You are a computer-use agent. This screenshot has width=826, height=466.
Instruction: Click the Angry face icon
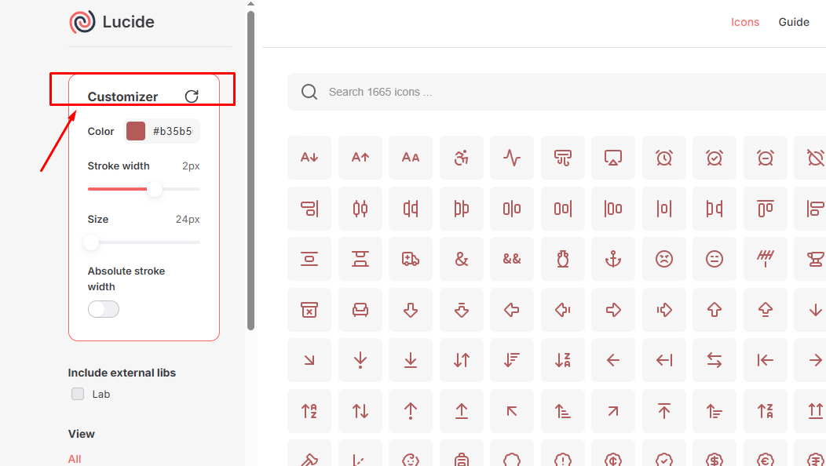pos(664,258)
